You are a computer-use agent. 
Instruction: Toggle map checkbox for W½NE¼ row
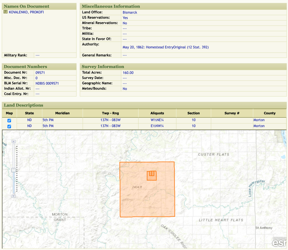click(9, 120)
